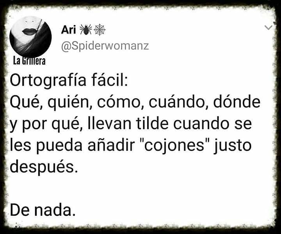Click the spiderweb emoji beside the name
The image size is (281, 234).
100,30
